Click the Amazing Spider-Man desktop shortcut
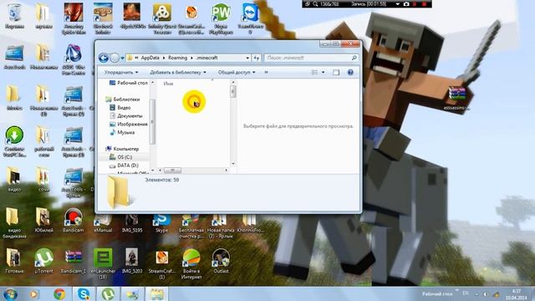535x301 pixels. [74, 18]
